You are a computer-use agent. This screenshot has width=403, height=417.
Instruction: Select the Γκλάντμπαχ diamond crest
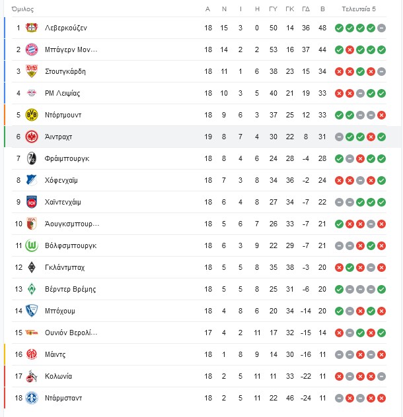(x=32, y=267)
